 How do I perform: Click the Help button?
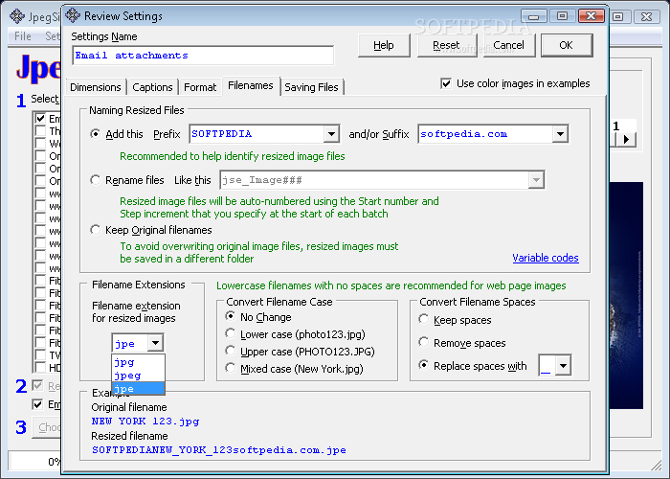pyautogui.click(x=384, y=45)
